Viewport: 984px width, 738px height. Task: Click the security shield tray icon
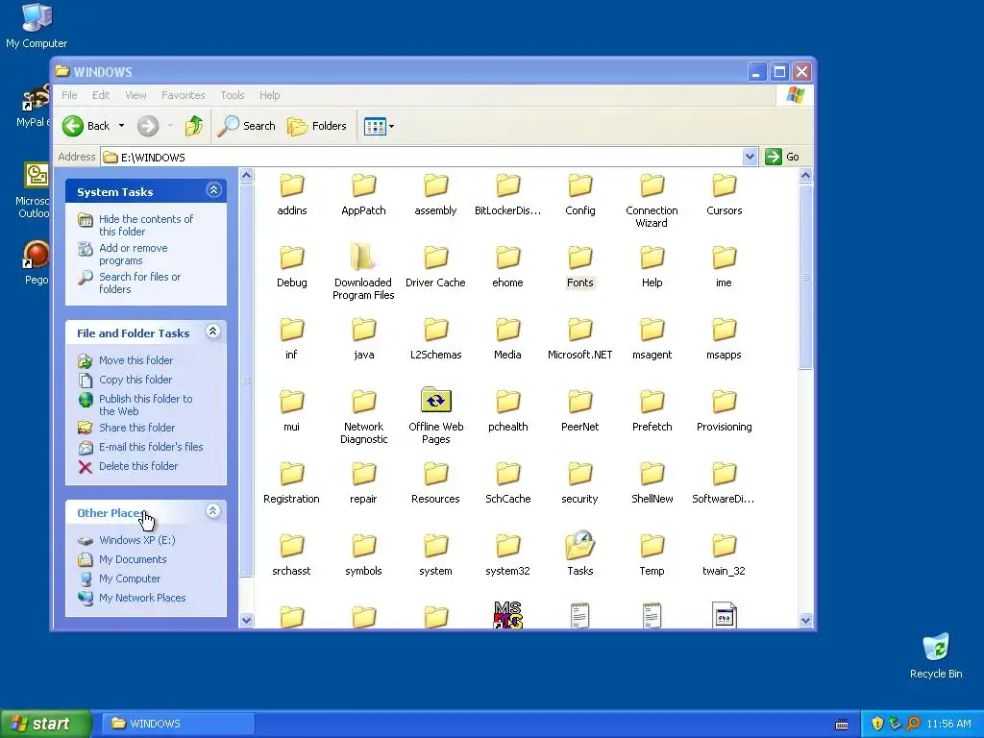point(877,724)
